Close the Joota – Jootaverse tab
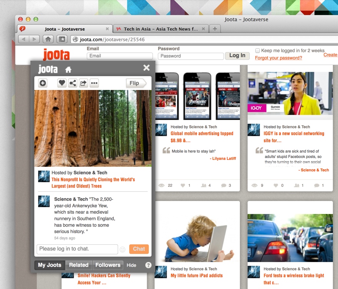338x289 pixels. 107,29
